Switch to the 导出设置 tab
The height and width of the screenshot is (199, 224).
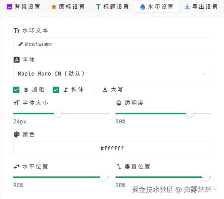click(x=201, y=7)
